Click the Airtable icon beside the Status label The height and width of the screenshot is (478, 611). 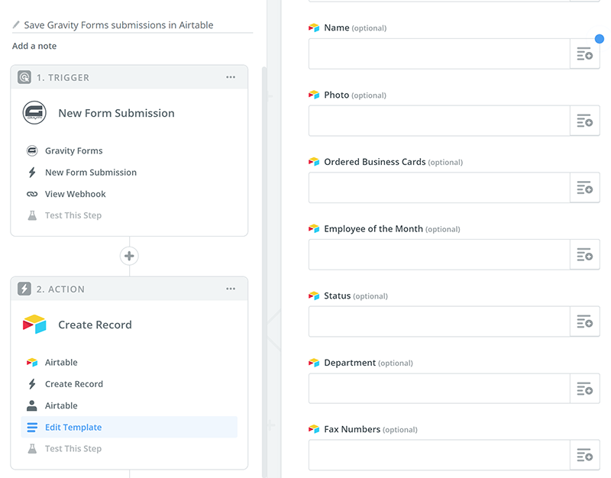[x=314, y=296]
